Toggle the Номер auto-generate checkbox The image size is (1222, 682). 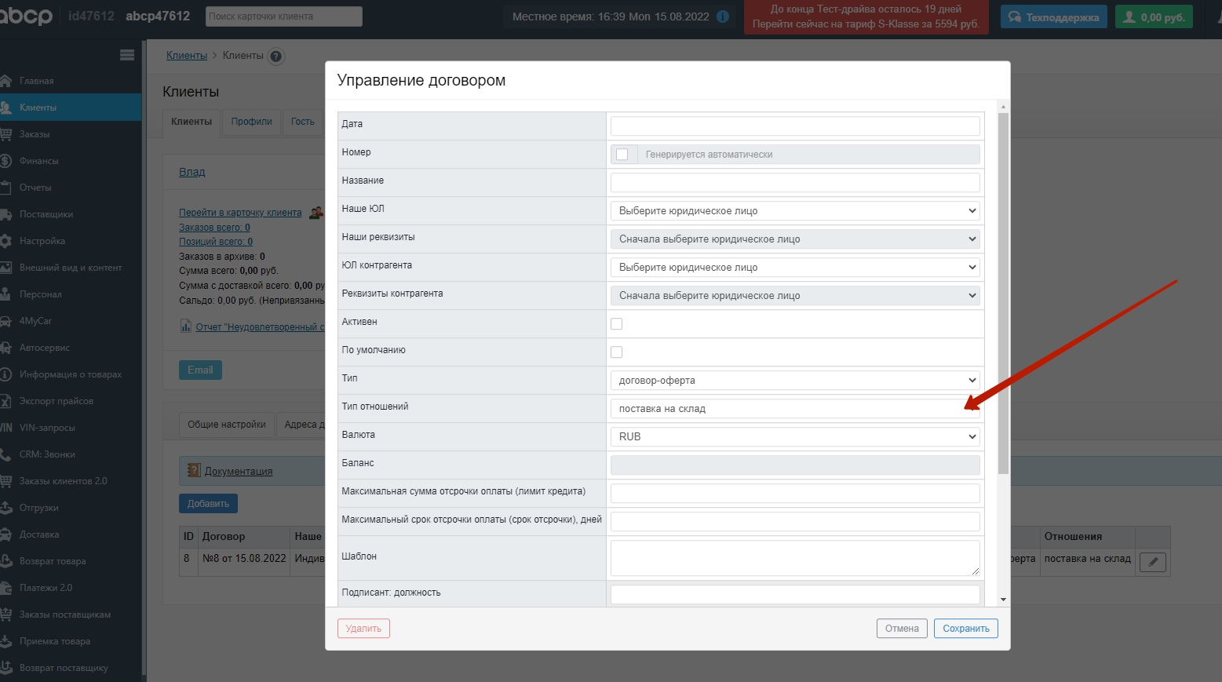click(622, 155)
